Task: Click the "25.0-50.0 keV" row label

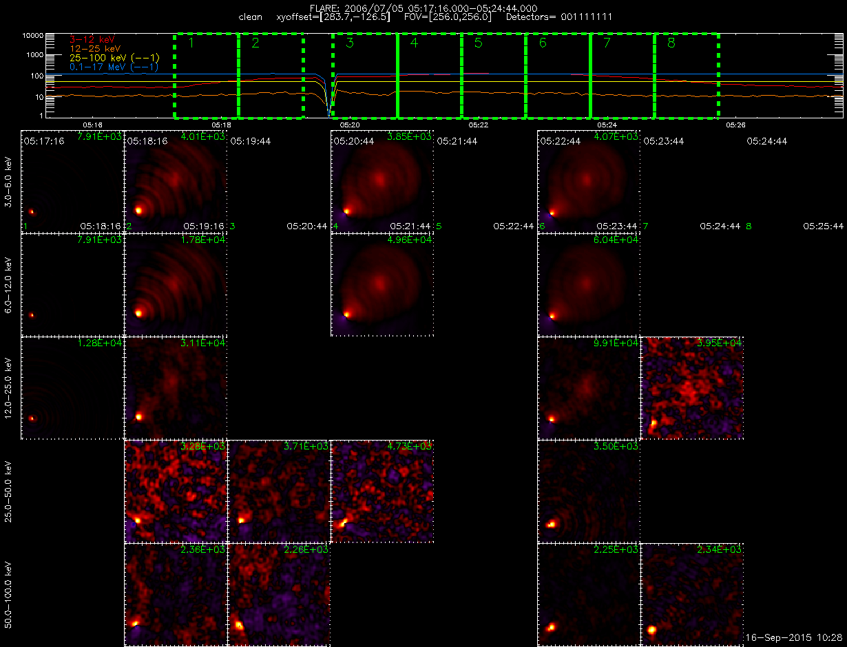Action: 9,491
